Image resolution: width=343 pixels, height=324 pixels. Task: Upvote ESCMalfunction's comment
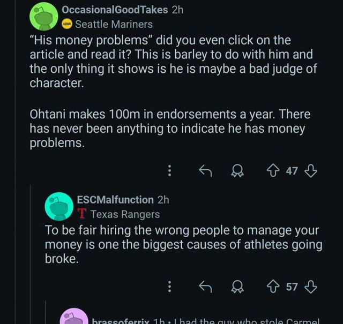[x=273, y=287]
